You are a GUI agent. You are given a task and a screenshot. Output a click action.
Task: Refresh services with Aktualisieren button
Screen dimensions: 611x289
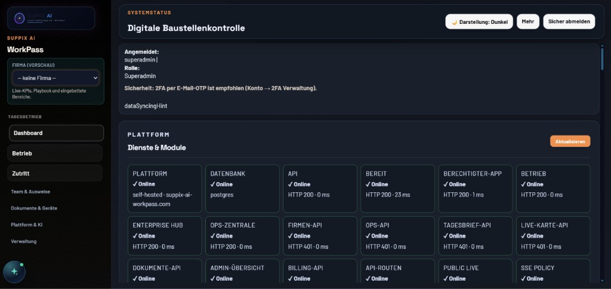(x=570, y=141)
